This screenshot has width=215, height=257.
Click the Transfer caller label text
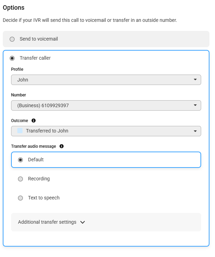[x=35, y=58]
